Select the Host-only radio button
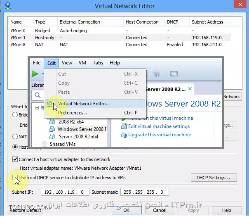The image size is (249, 216). click(15, 147)
